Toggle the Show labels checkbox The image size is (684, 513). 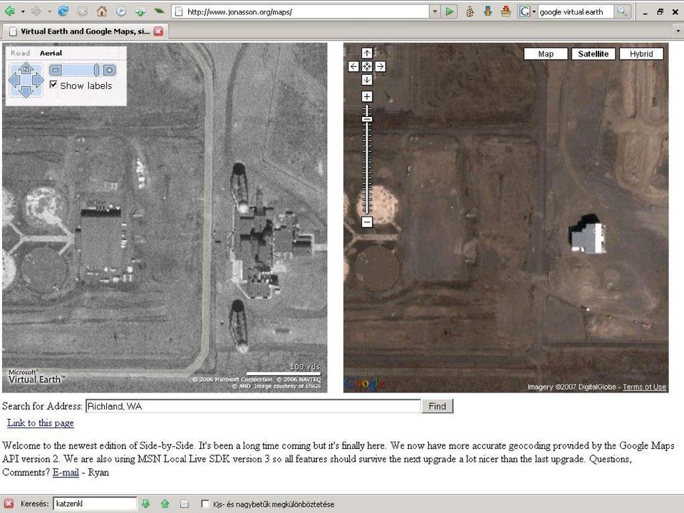point(53,85)
